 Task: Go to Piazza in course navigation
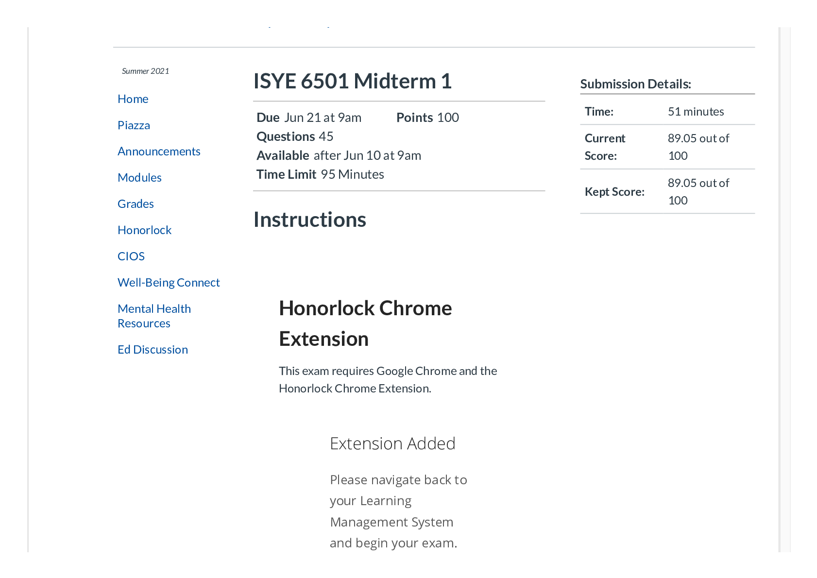point(134,125)
